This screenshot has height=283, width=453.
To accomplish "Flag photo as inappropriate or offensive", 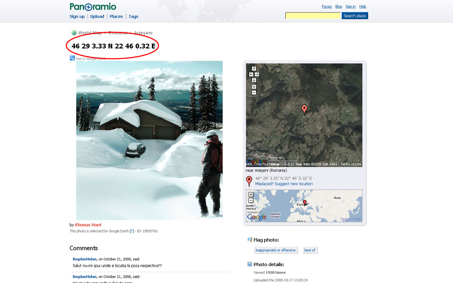I will (x=276, y=250).
